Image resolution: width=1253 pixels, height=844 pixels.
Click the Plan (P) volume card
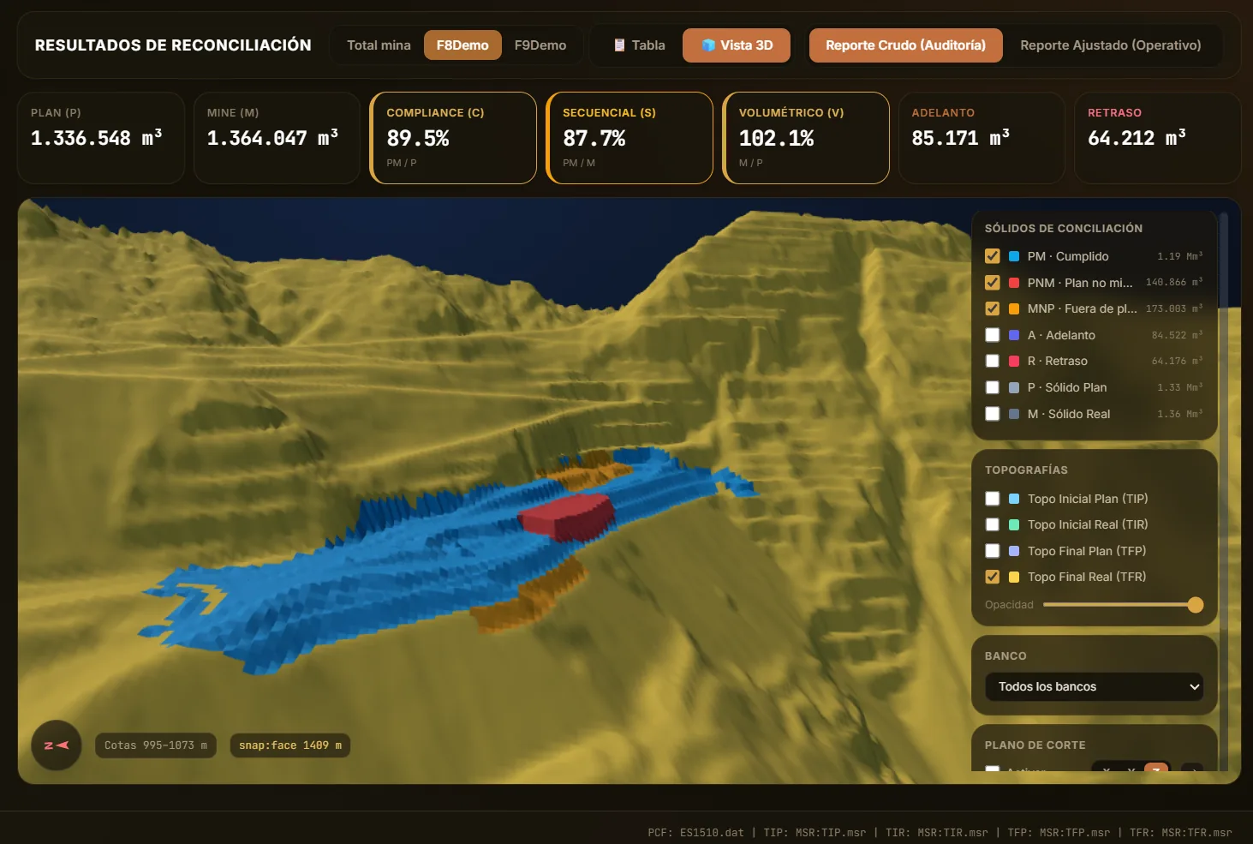tap(101, 138)
